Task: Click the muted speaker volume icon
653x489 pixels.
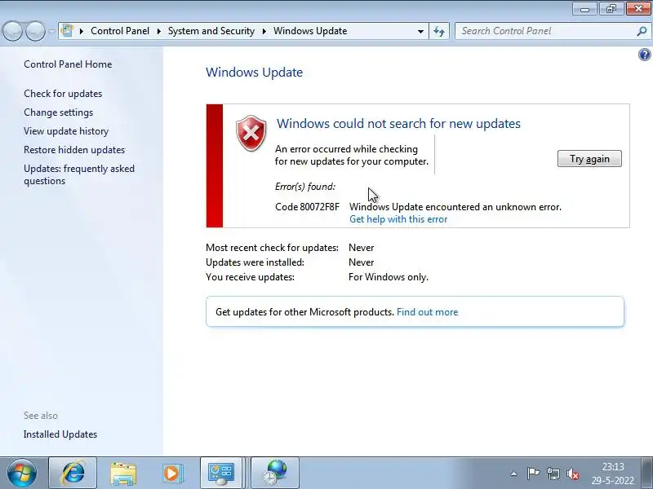Action: point(573,474)
